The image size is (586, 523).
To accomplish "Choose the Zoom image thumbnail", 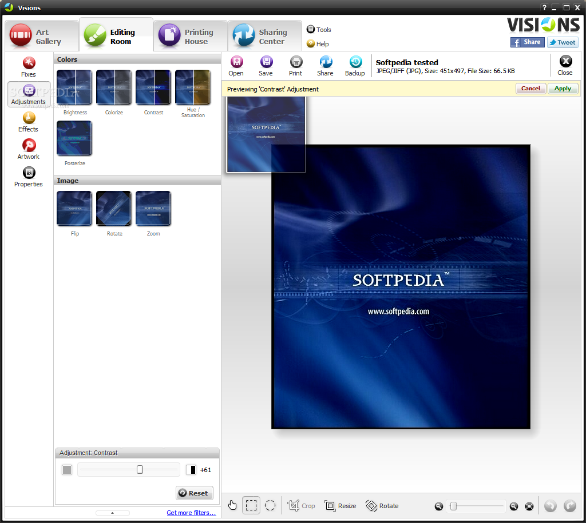I will (153, 209).
